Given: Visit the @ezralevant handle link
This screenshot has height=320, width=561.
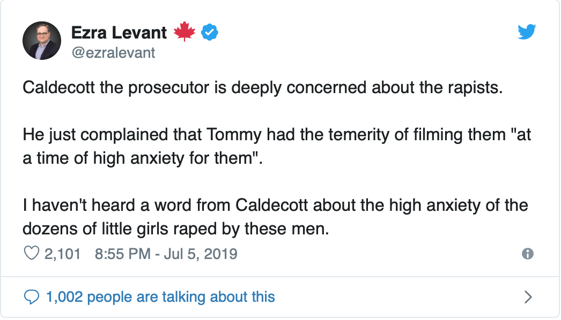Looking at the screenshot, I should (113, 53).
